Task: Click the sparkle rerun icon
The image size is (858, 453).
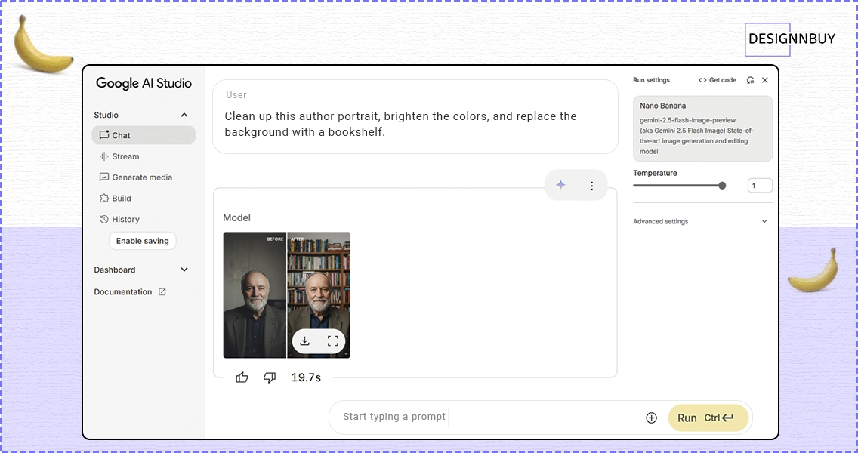Action: (561, 186)
